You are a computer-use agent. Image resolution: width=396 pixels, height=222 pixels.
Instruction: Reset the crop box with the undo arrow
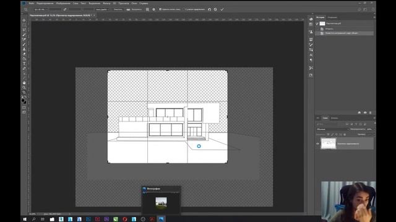coord(209,9)
